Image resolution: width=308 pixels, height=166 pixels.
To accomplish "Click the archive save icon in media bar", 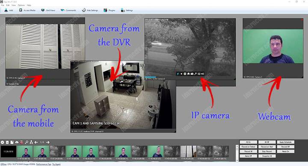I will coord(12,142).
